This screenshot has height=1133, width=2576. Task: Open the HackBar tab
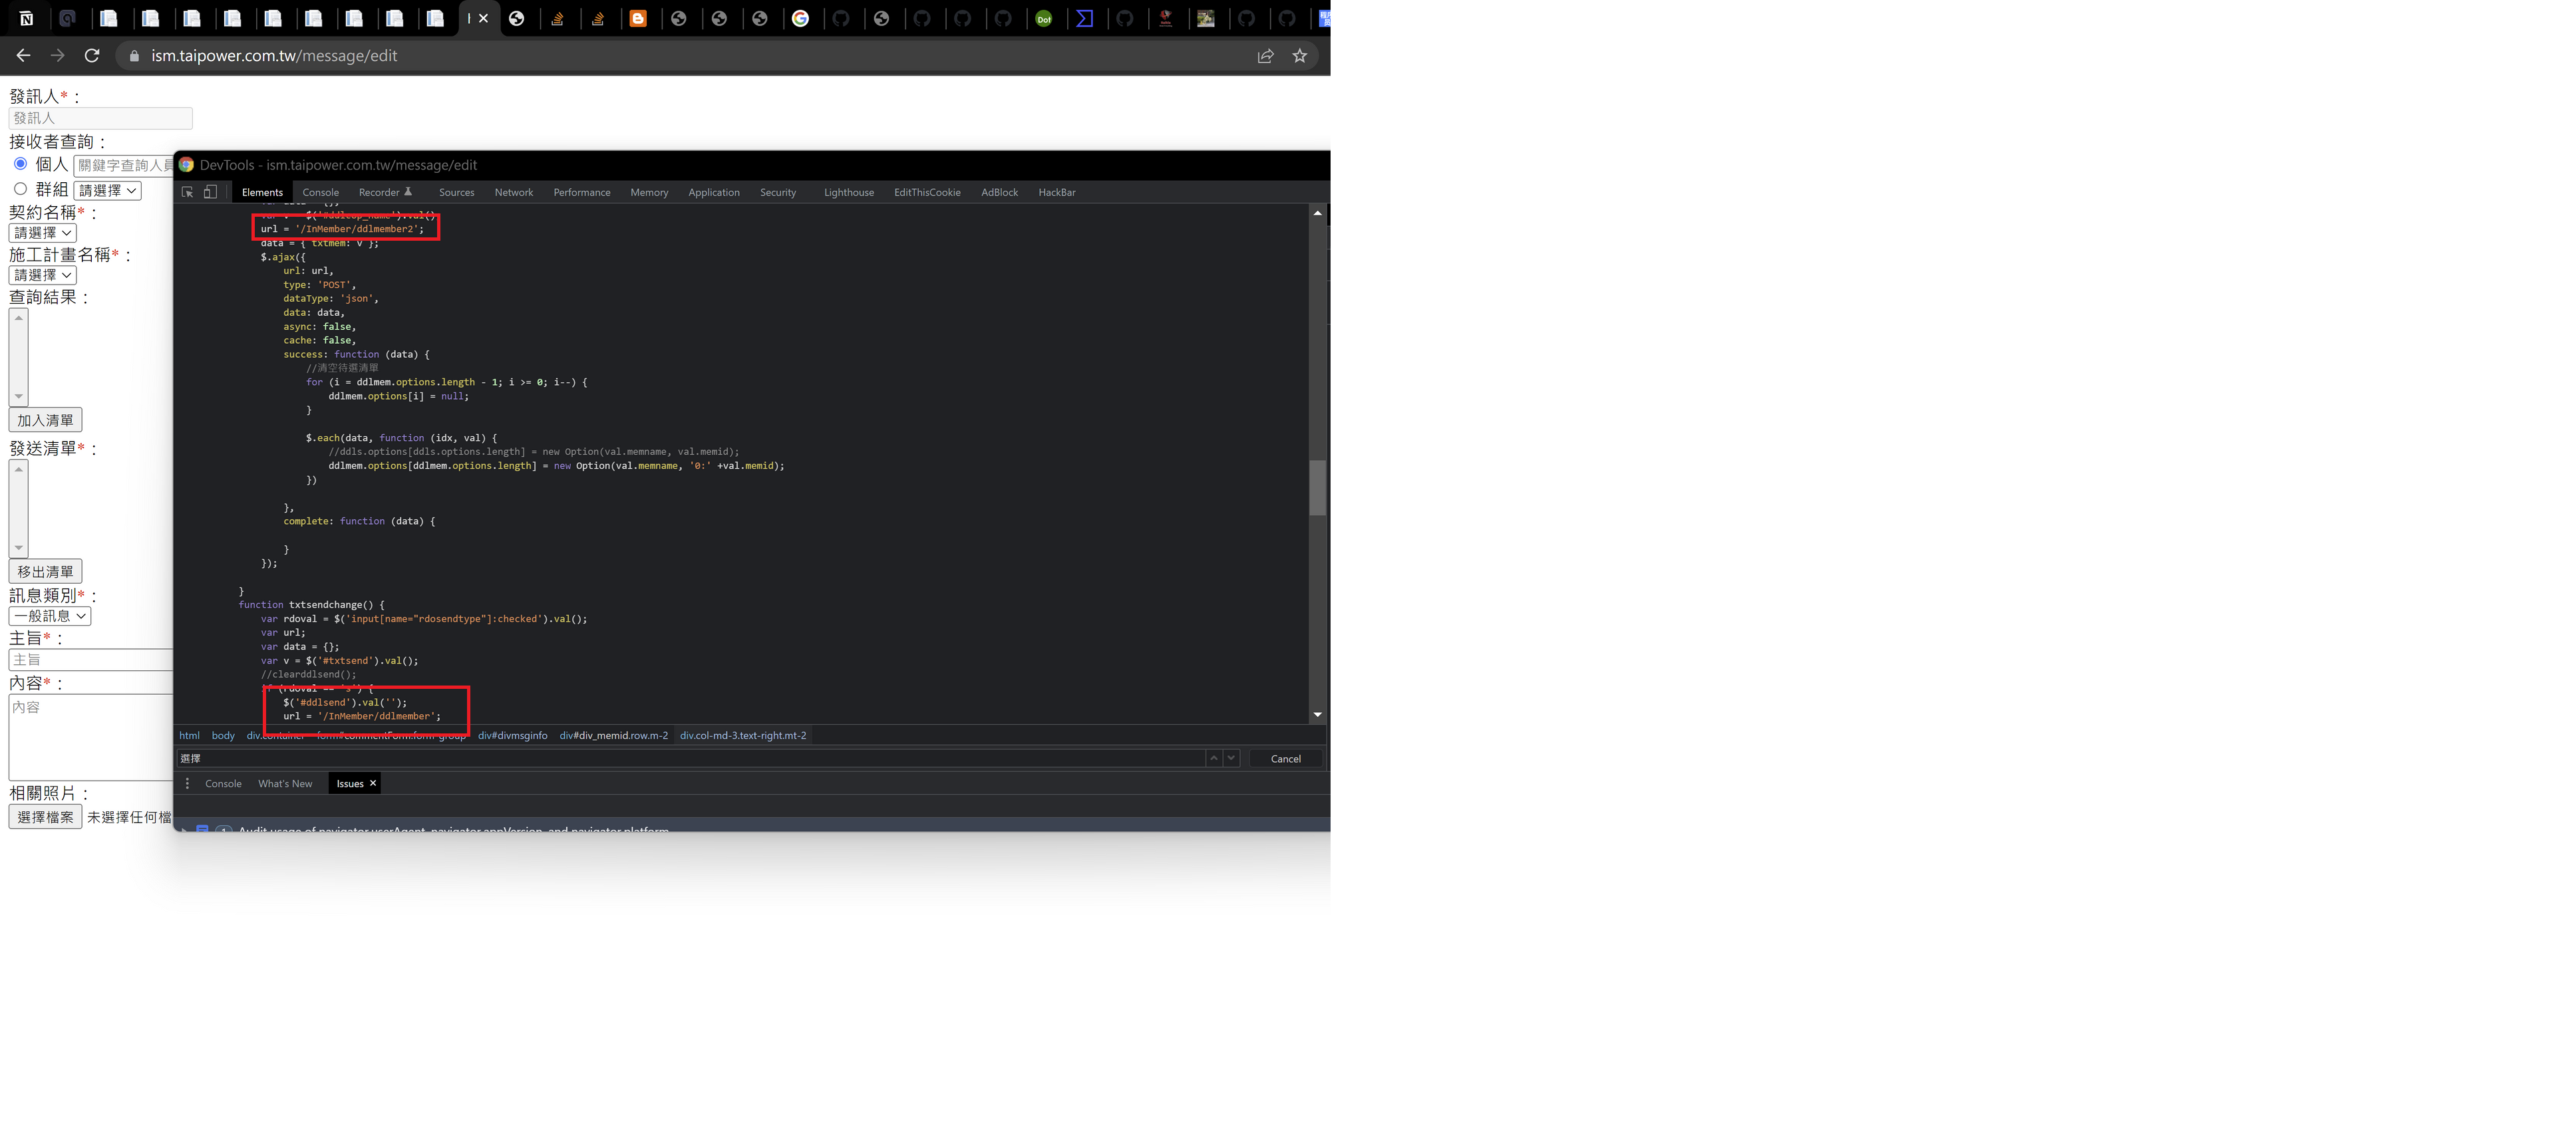1057,192
